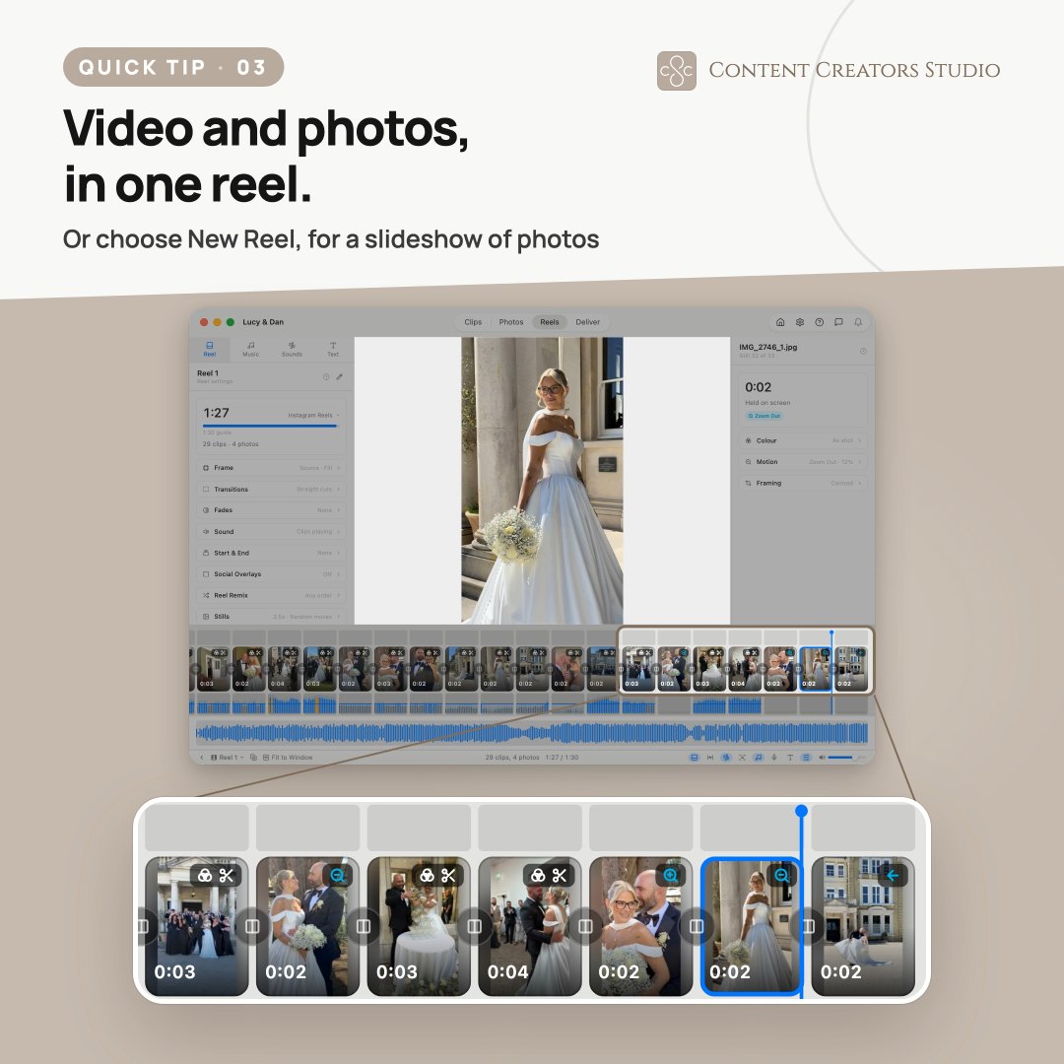
Task: Open the Instagram Reels format dropdown
Action: point(313,416)
